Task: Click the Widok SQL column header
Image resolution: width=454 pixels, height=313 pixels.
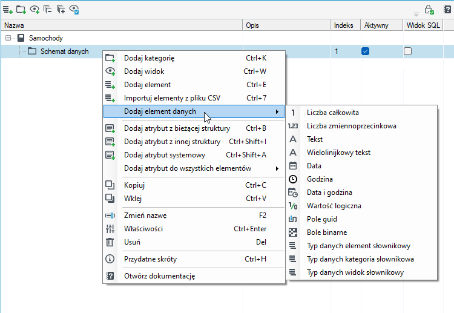Action: pos(423,25)
